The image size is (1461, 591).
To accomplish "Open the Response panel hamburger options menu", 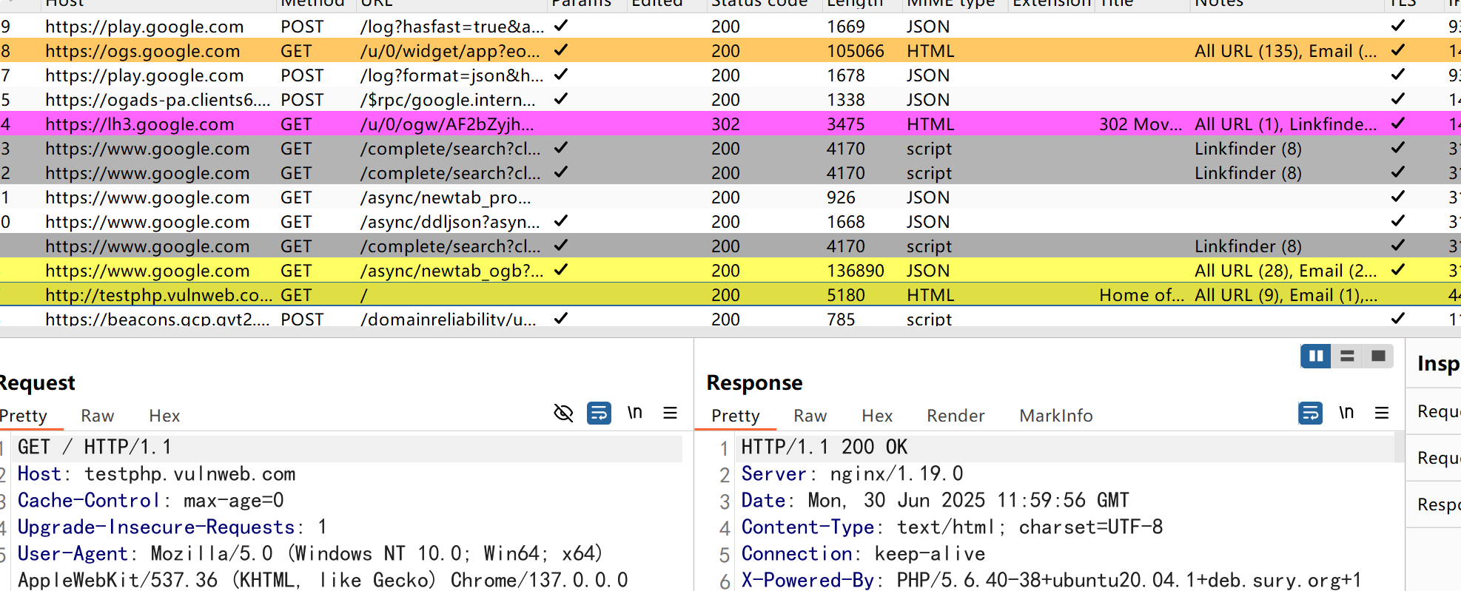I will coord(1381,413).
